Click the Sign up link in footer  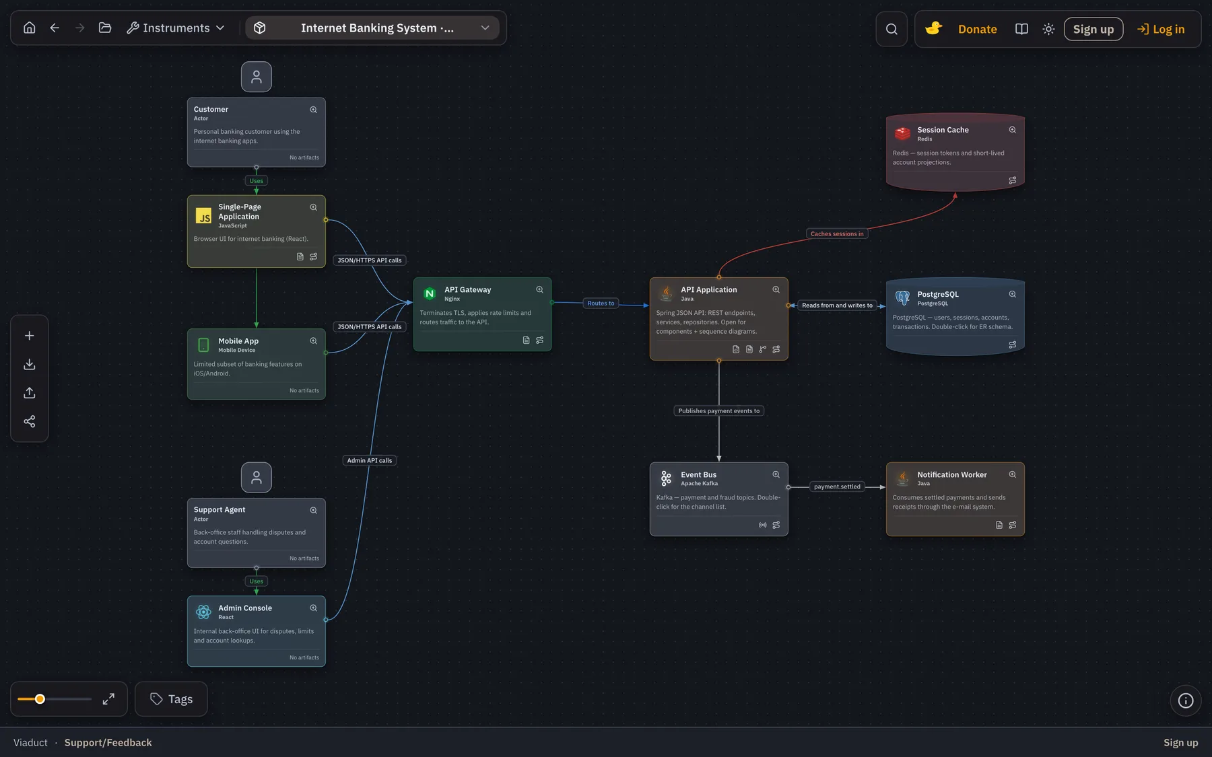coord(1180,743)
